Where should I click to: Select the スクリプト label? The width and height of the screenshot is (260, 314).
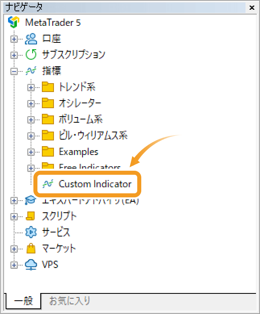tap(59, 216)
